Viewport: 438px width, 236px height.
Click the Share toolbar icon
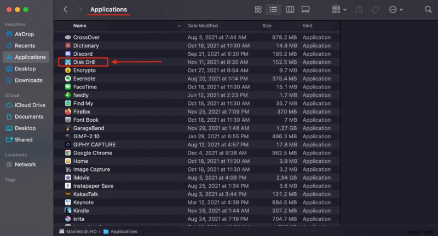tap(359, 9)
